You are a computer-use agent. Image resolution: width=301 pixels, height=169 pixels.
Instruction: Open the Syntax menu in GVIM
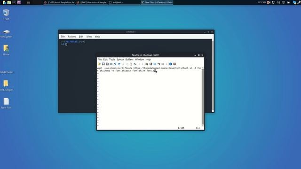click(x=120, y=60)
